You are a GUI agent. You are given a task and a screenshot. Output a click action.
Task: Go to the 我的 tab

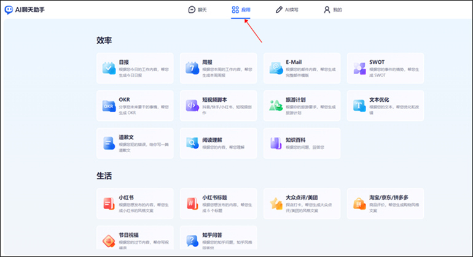[333, 10]
